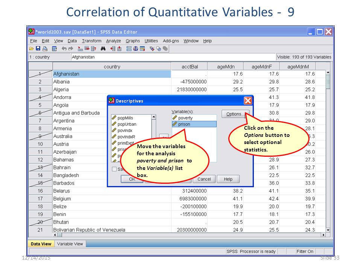The width and height of the screenshot is (361, 270).
Task: Select popMills in the source variable list
Action: tap(131, 118)
